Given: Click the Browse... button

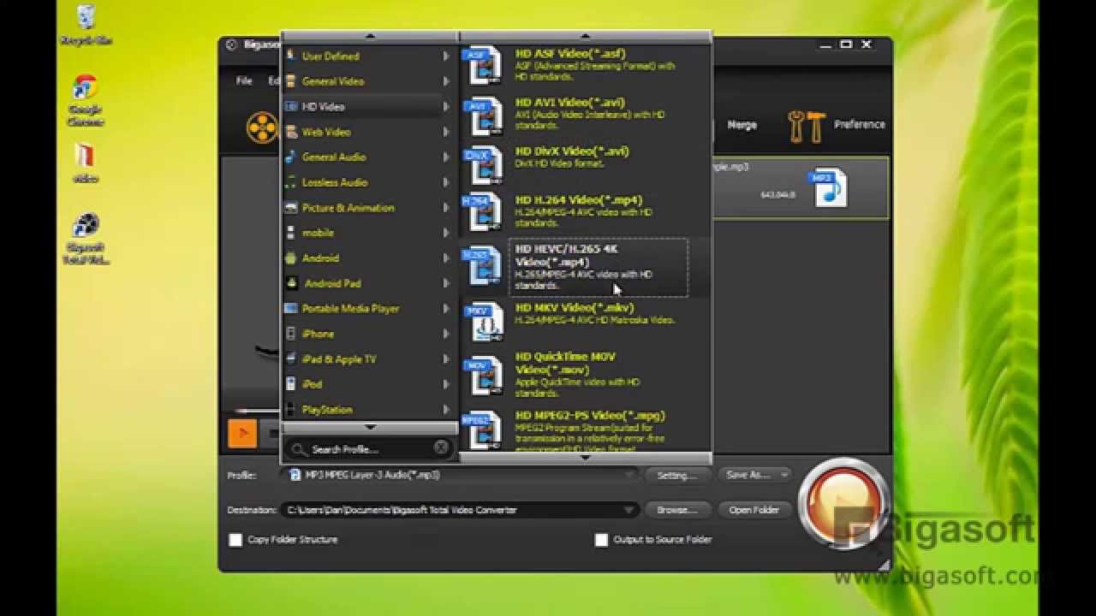Looking at the screenshot, I should 677,510.
